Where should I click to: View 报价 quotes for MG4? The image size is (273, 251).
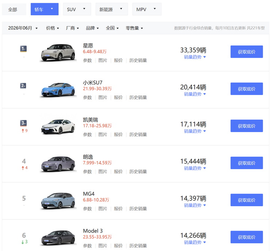[118, 208]
